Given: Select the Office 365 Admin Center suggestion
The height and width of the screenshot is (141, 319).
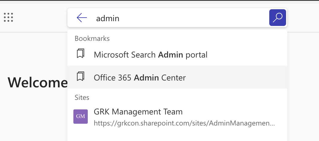Looking at the screenshot, I should pyautogui.click(x=140, y=78).
